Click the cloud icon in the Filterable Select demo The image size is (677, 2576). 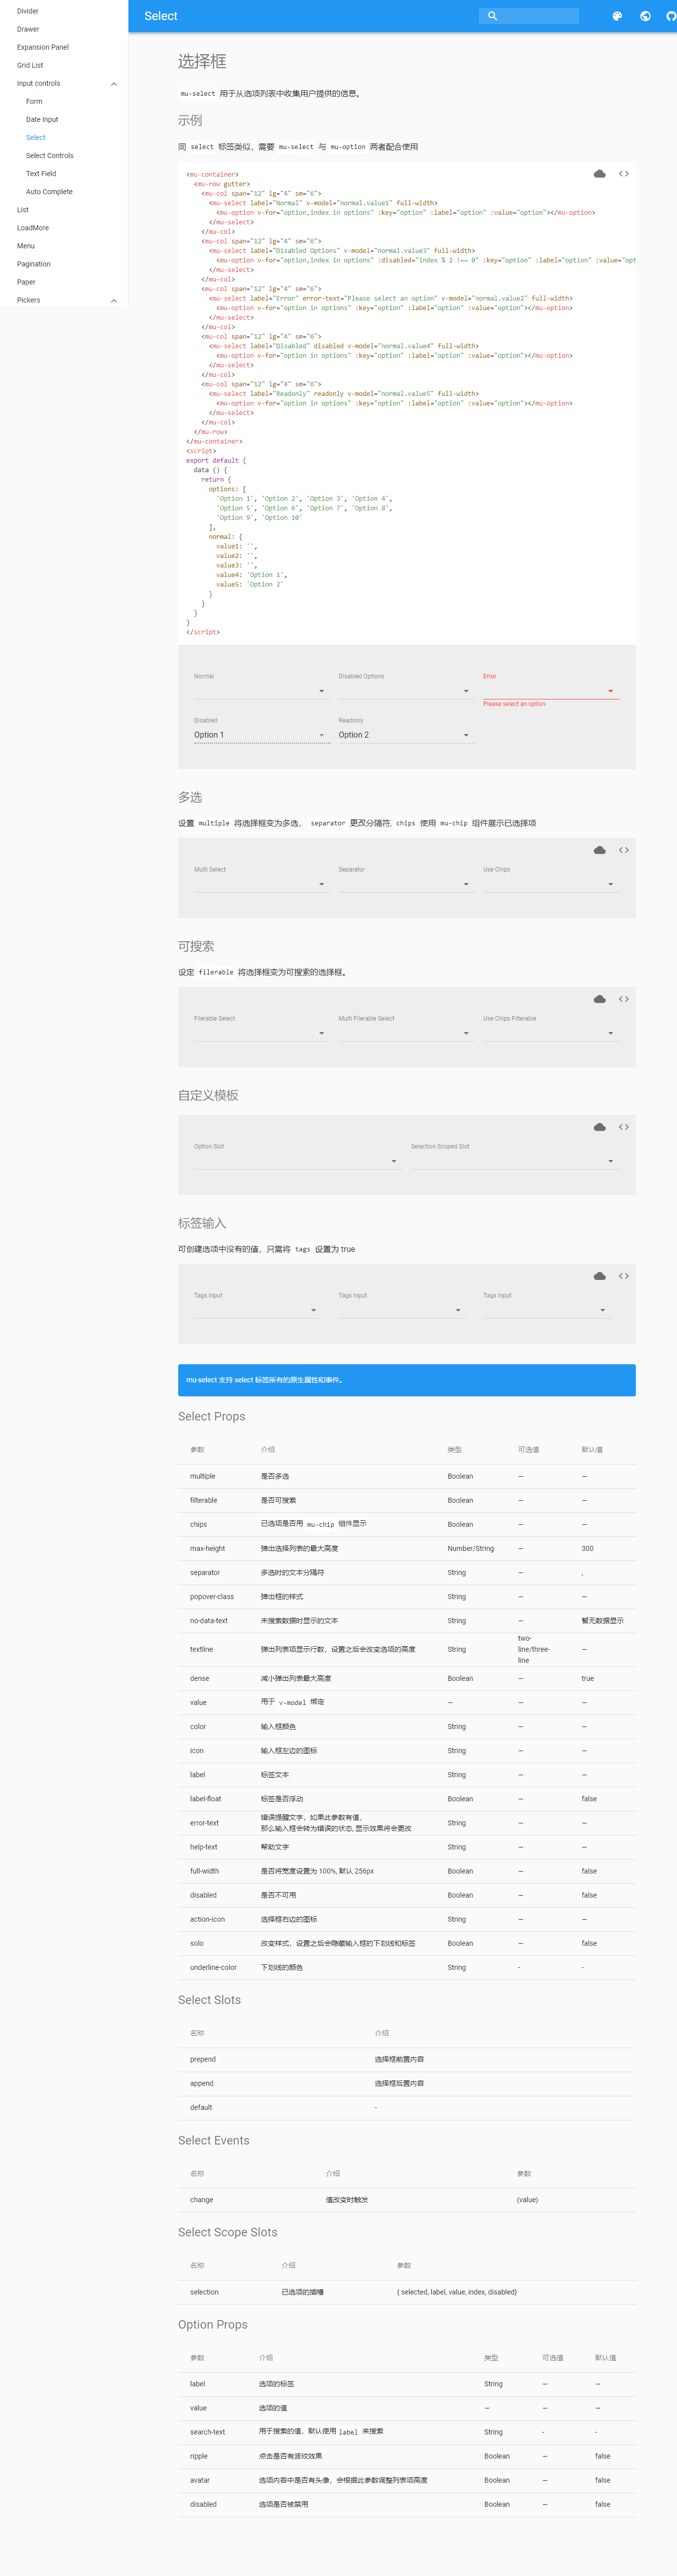point(599,999)
